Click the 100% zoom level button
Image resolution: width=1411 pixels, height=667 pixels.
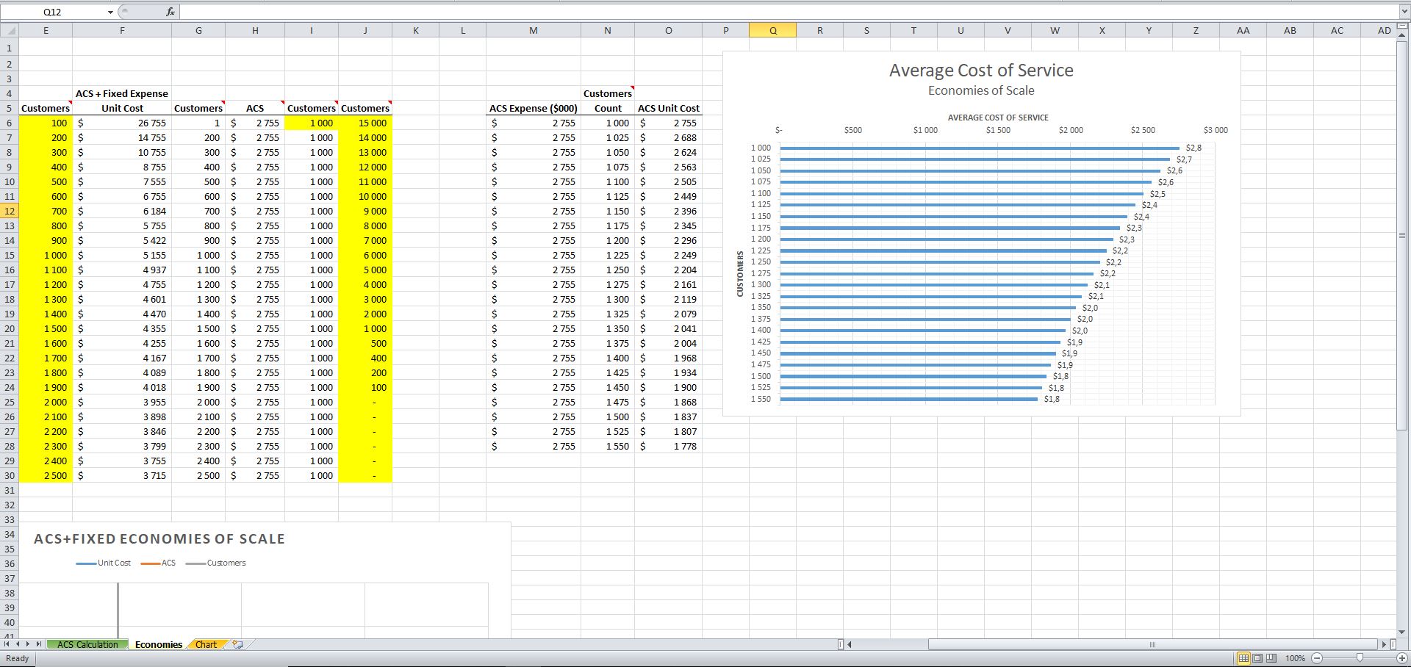(x=1295, y=658)
